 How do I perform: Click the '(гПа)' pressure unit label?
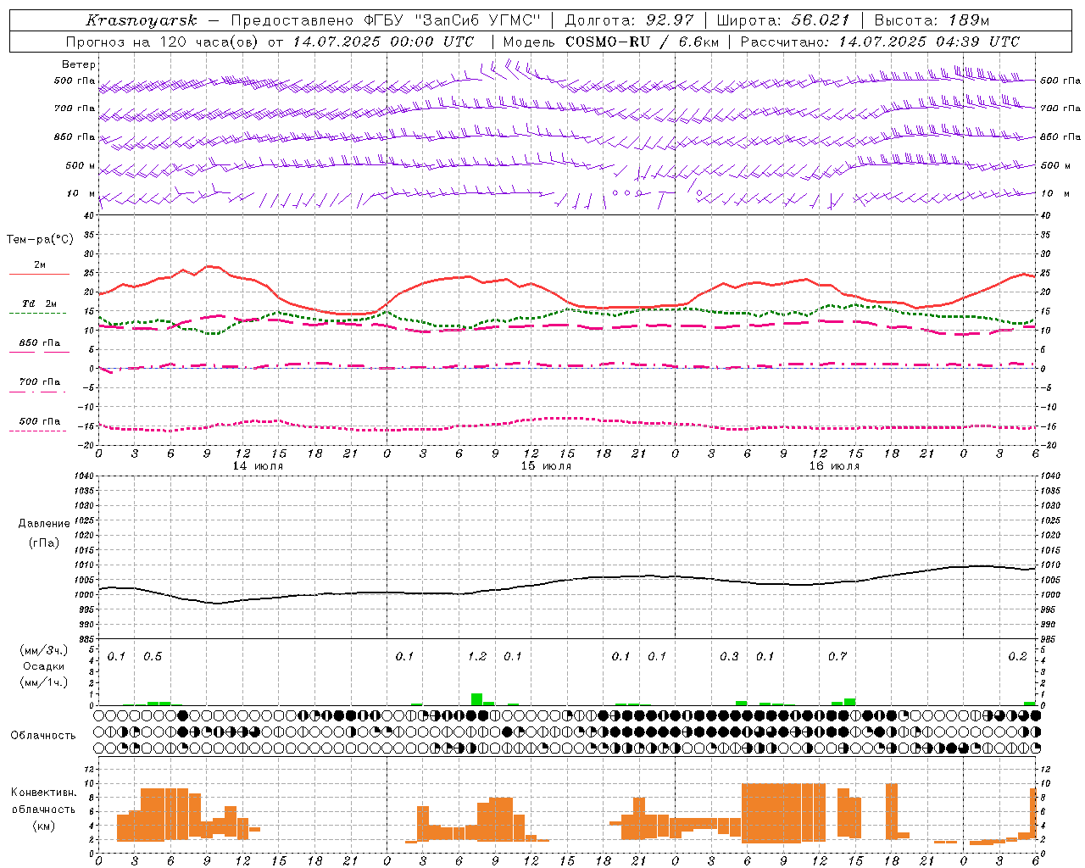(44, 542)
